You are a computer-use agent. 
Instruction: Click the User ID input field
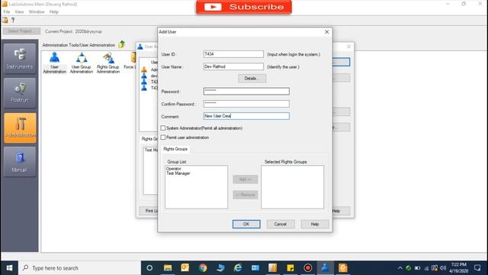pyautogui.click(x=233, y=54)
